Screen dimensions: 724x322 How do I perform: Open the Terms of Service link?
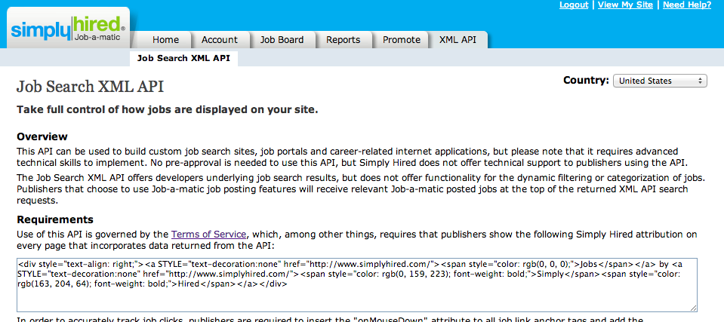[208, 235]
